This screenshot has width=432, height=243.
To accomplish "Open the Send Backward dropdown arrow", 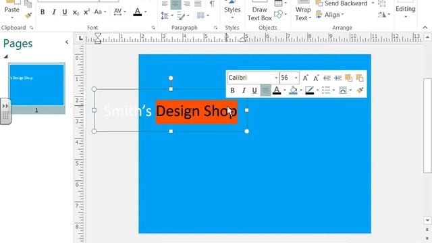I will 373,3.
